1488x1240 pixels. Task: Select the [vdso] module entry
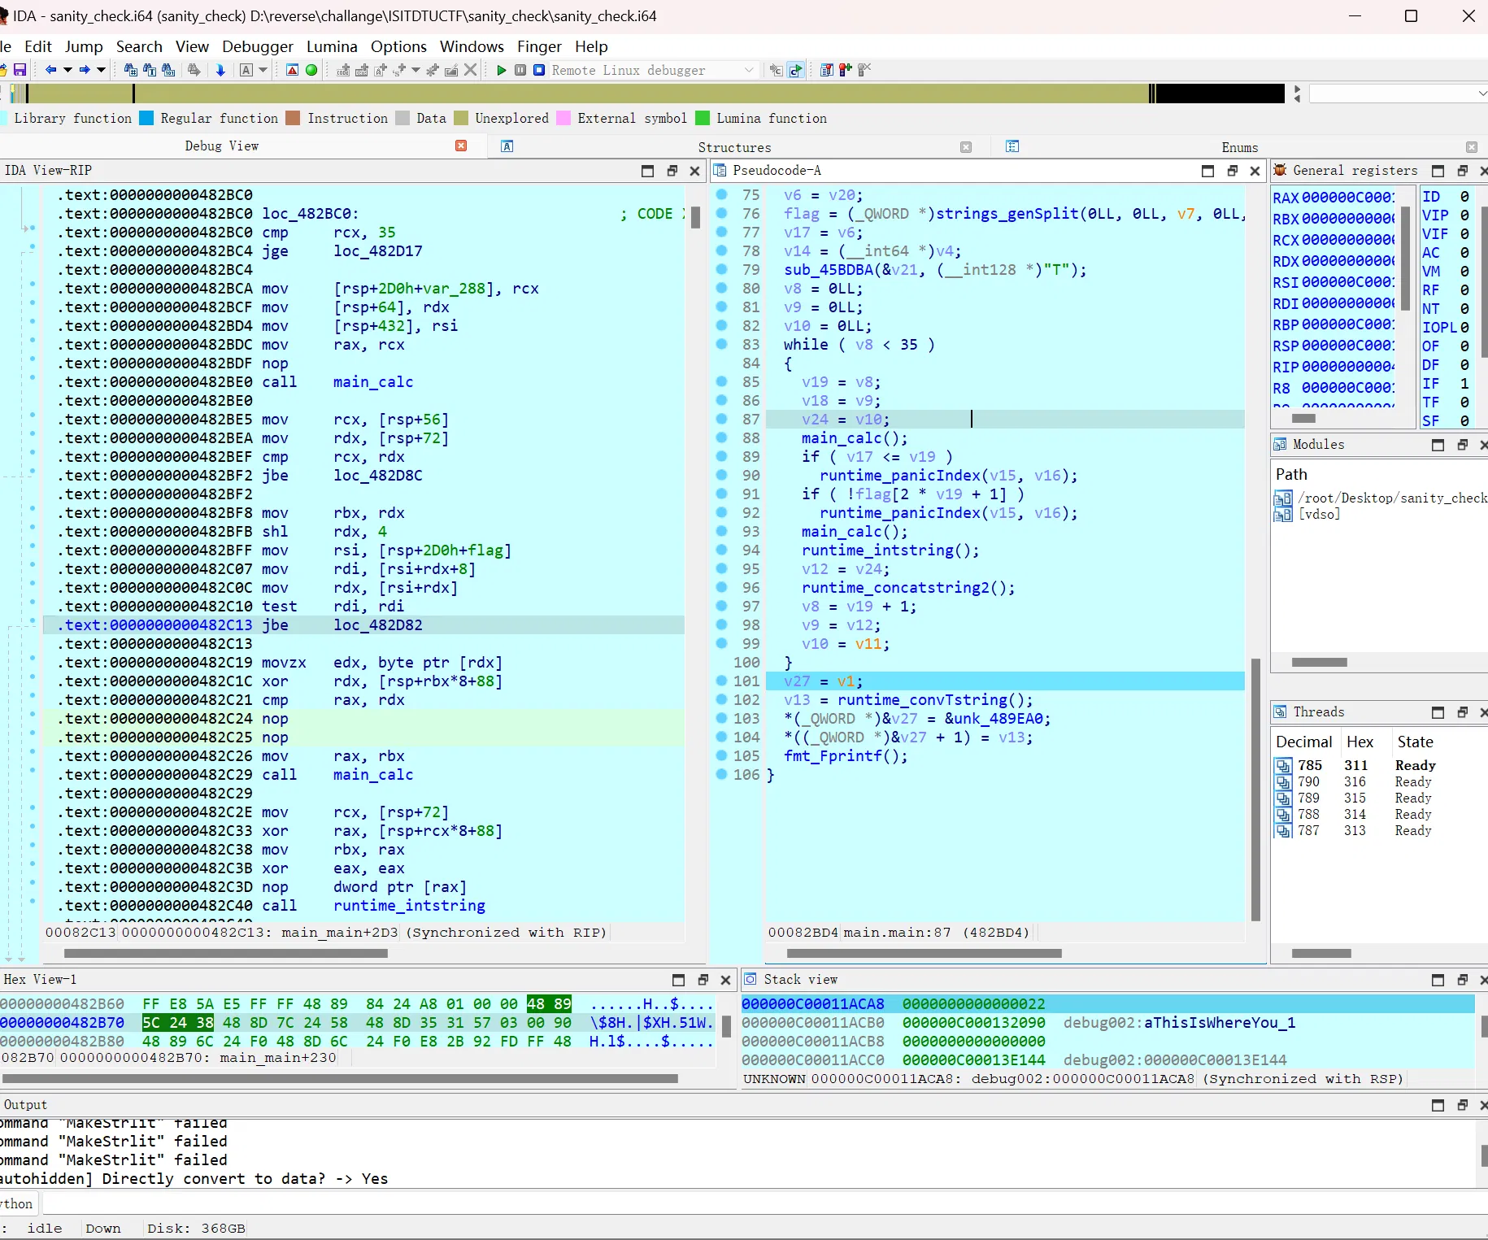1319,514
